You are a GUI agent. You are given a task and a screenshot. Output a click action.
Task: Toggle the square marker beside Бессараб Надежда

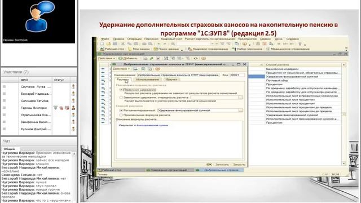tap(4, 94)
